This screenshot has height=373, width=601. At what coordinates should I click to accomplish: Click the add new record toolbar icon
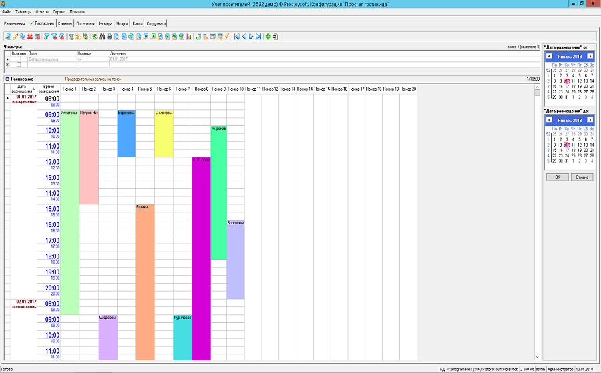tap(9, 37)
